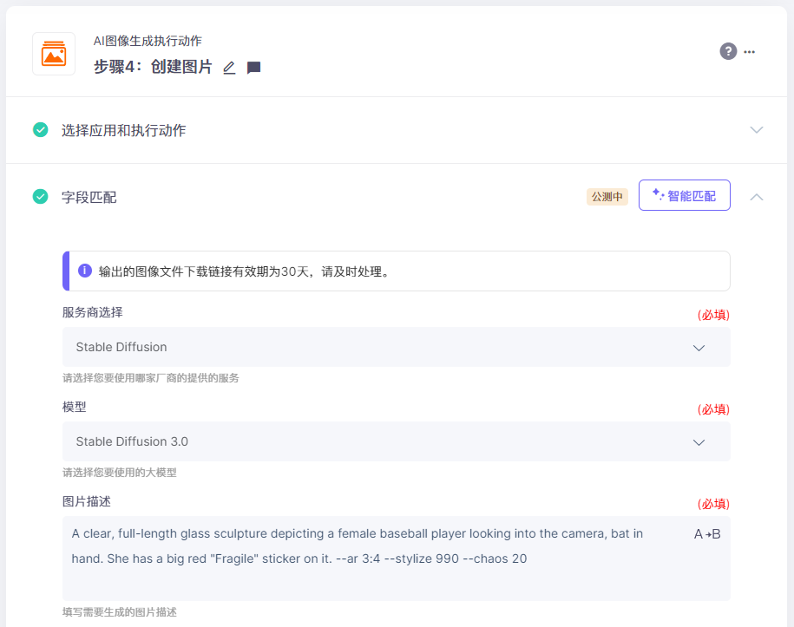Image resolution: width=794 pixels, height=627 pixels.
Task: Click the orange AI image generation app icon
Action: click(x=54, y=54)
